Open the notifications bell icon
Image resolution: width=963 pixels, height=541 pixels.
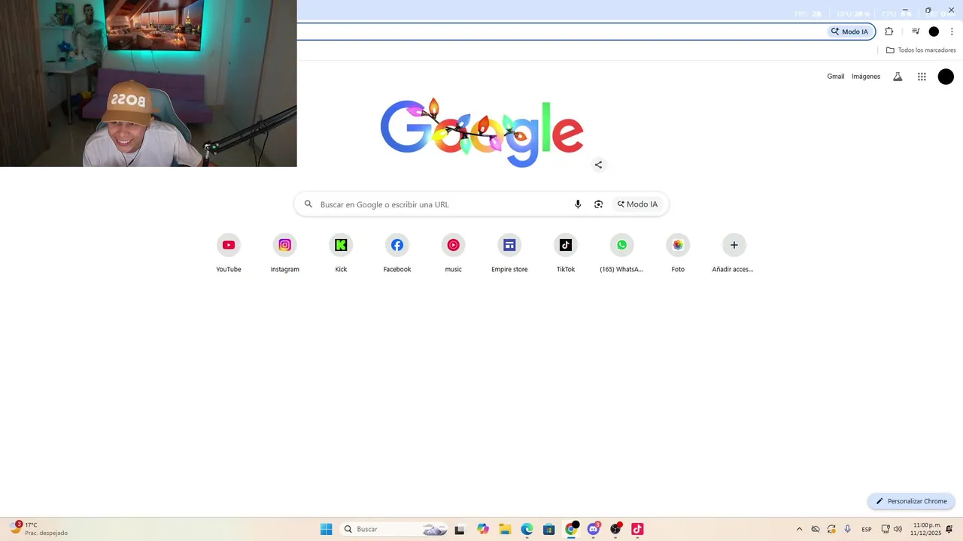pos(949,529)
